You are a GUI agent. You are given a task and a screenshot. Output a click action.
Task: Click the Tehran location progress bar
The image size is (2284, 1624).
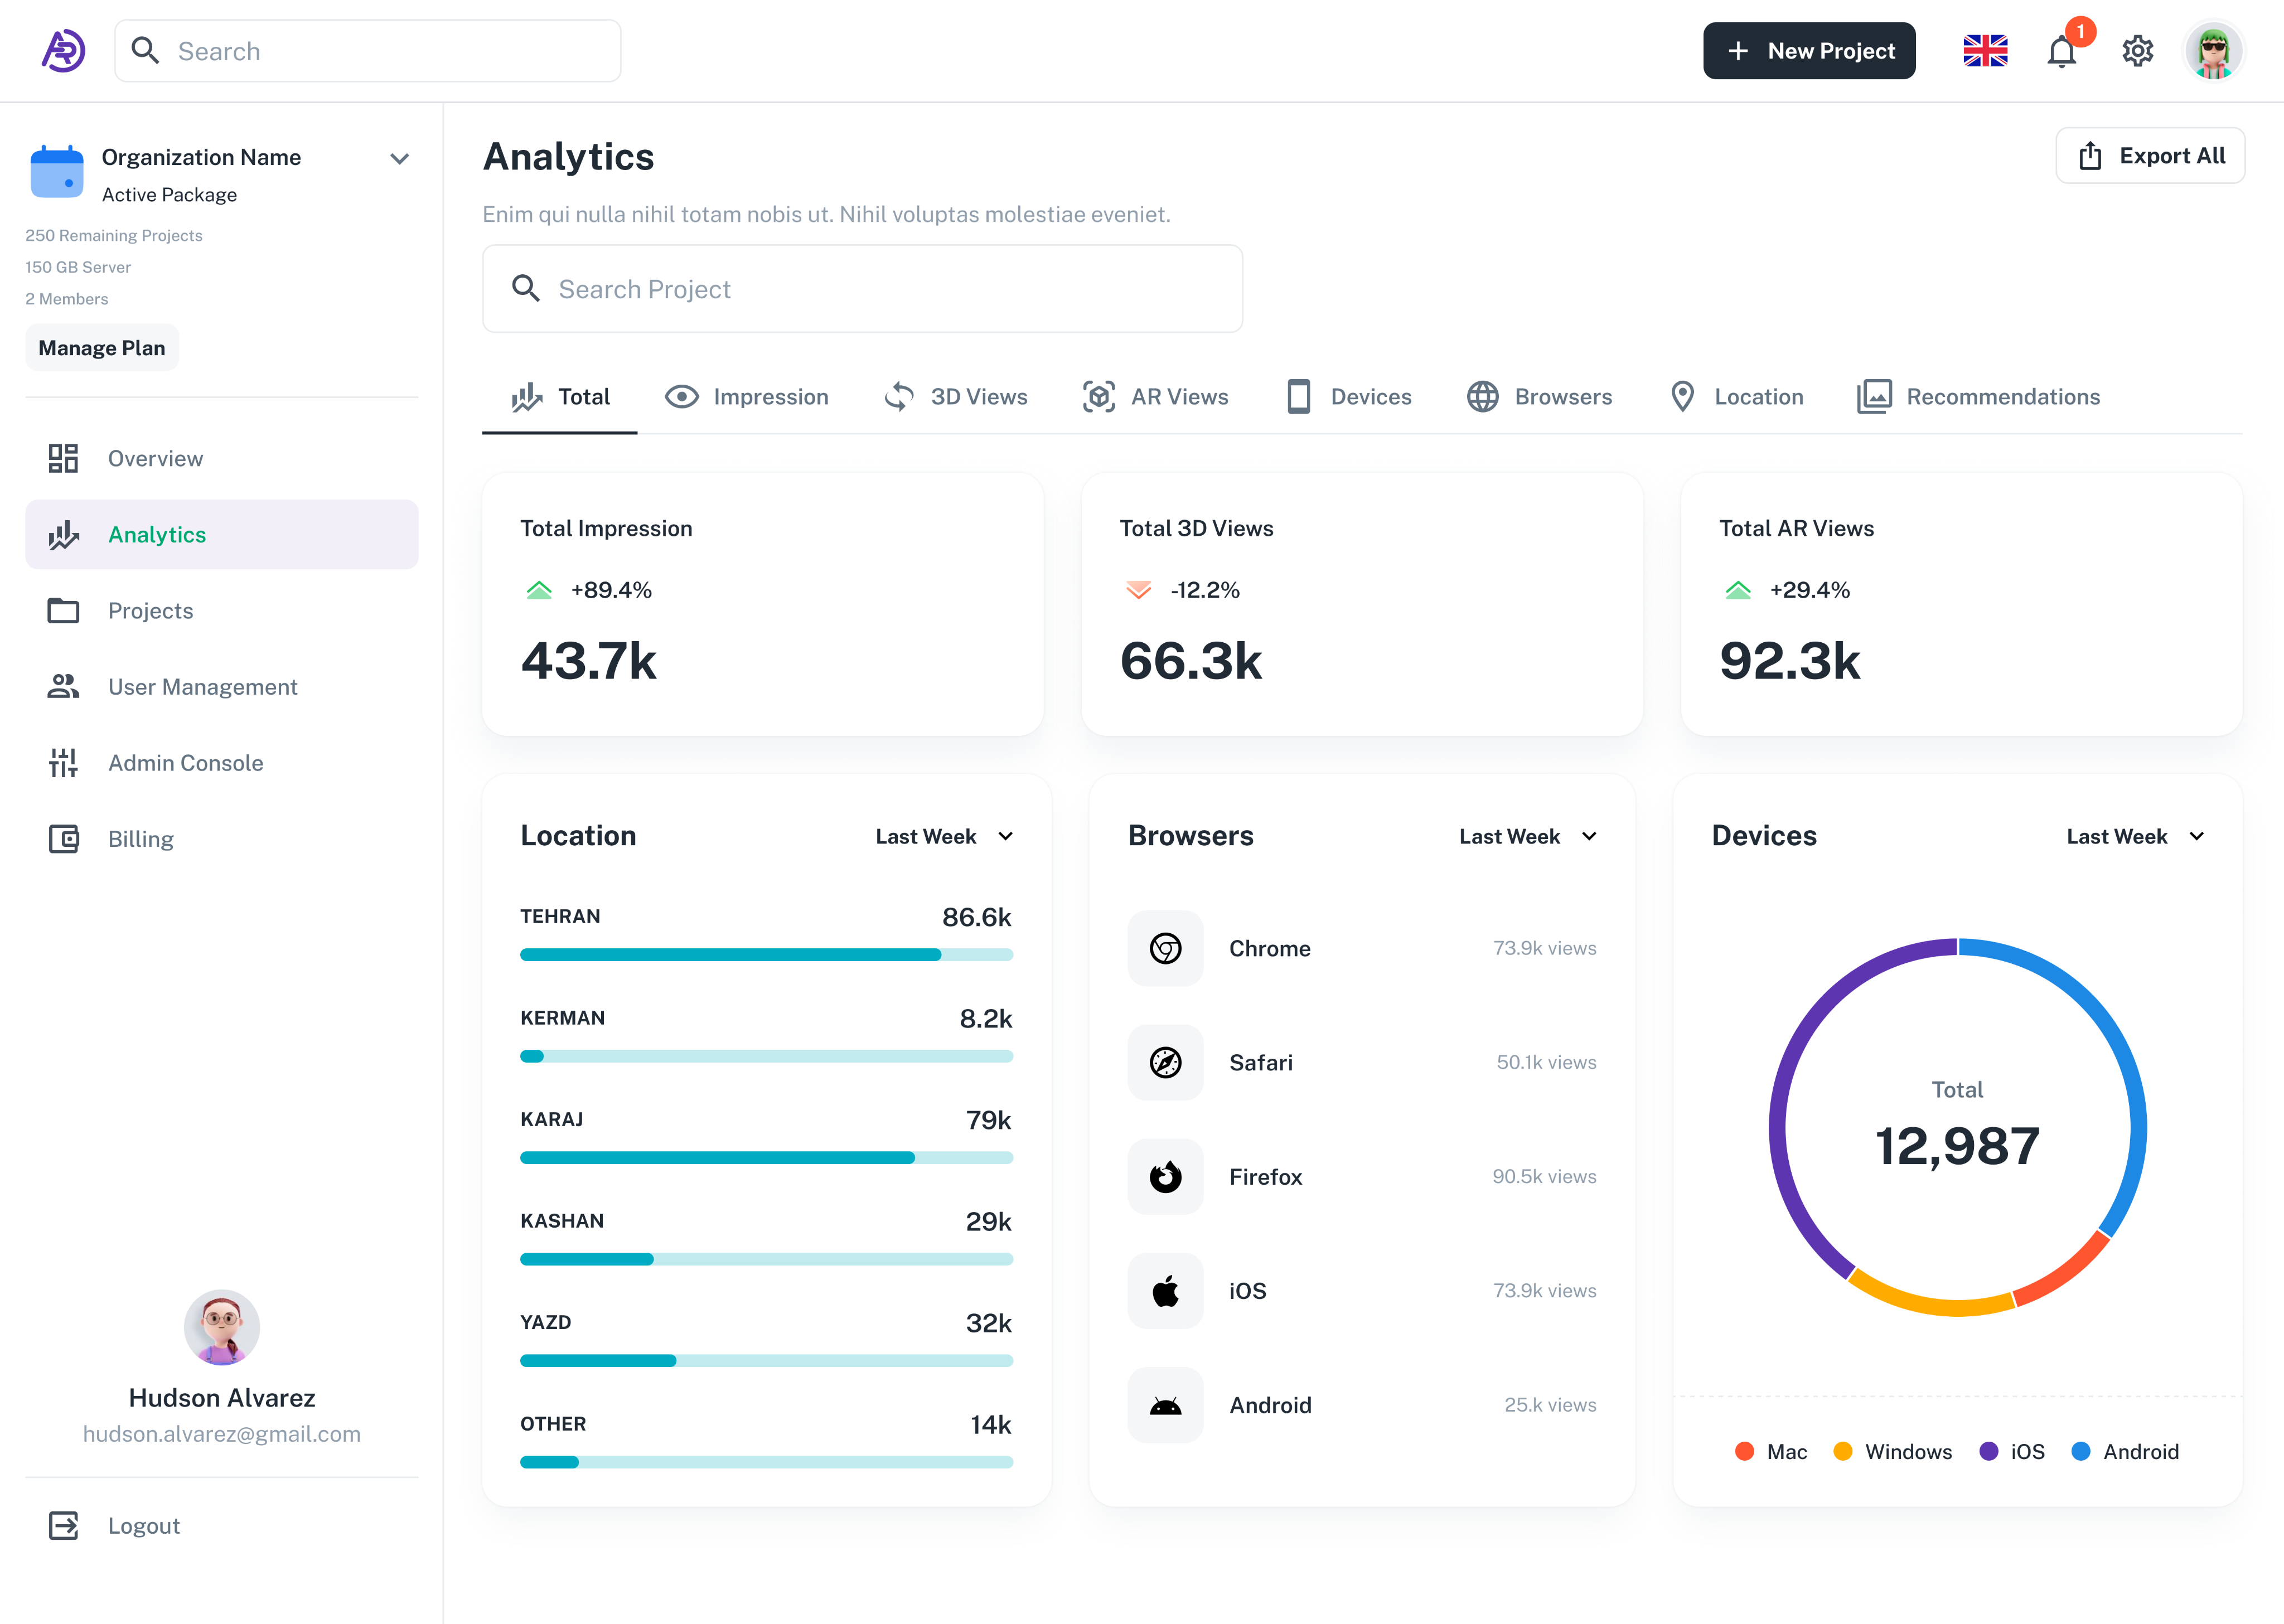pos(766,955)
